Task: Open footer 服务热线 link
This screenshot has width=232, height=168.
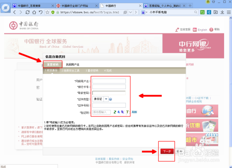Action: pyautogui.click(x=114, y=159)
